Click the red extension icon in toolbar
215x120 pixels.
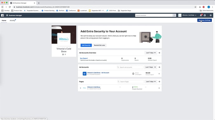point(204,7)
